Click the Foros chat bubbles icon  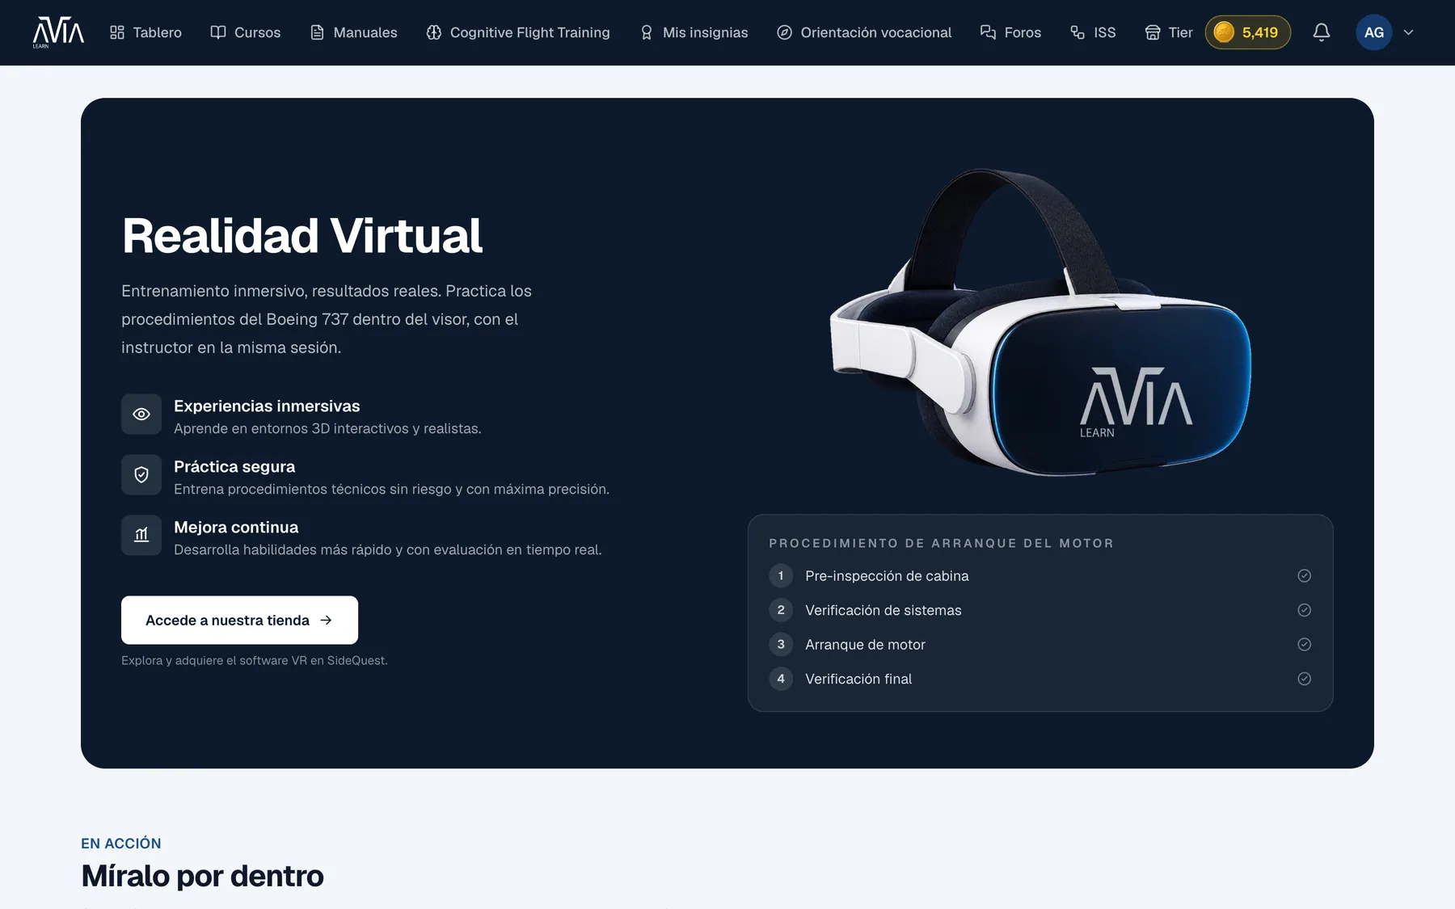(988, 32)
